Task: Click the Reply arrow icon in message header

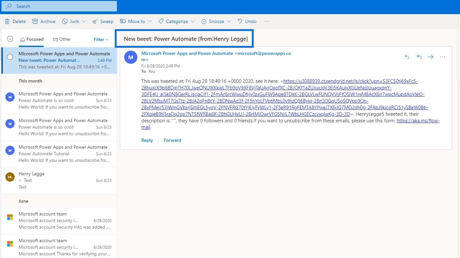Action: coord(407,57)
